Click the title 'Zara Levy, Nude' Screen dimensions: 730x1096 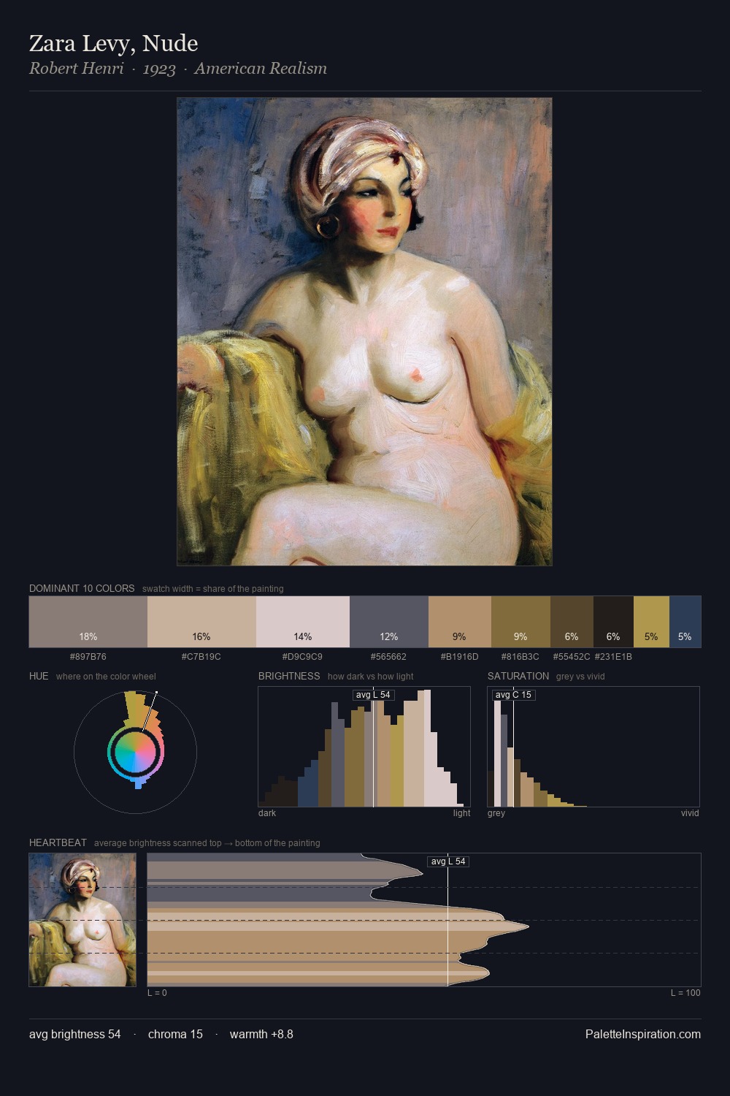(x=114, y=43)
